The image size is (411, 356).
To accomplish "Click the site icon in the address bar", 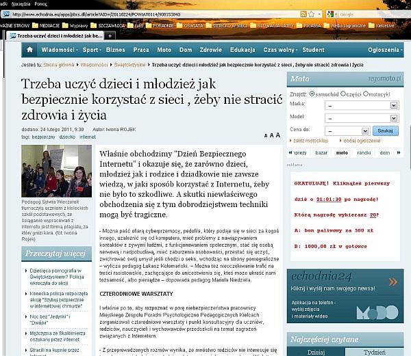I will [x=5, y=14].
